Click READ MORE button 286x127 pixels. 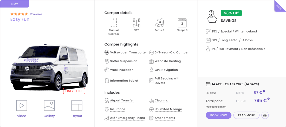pos(246,115)
